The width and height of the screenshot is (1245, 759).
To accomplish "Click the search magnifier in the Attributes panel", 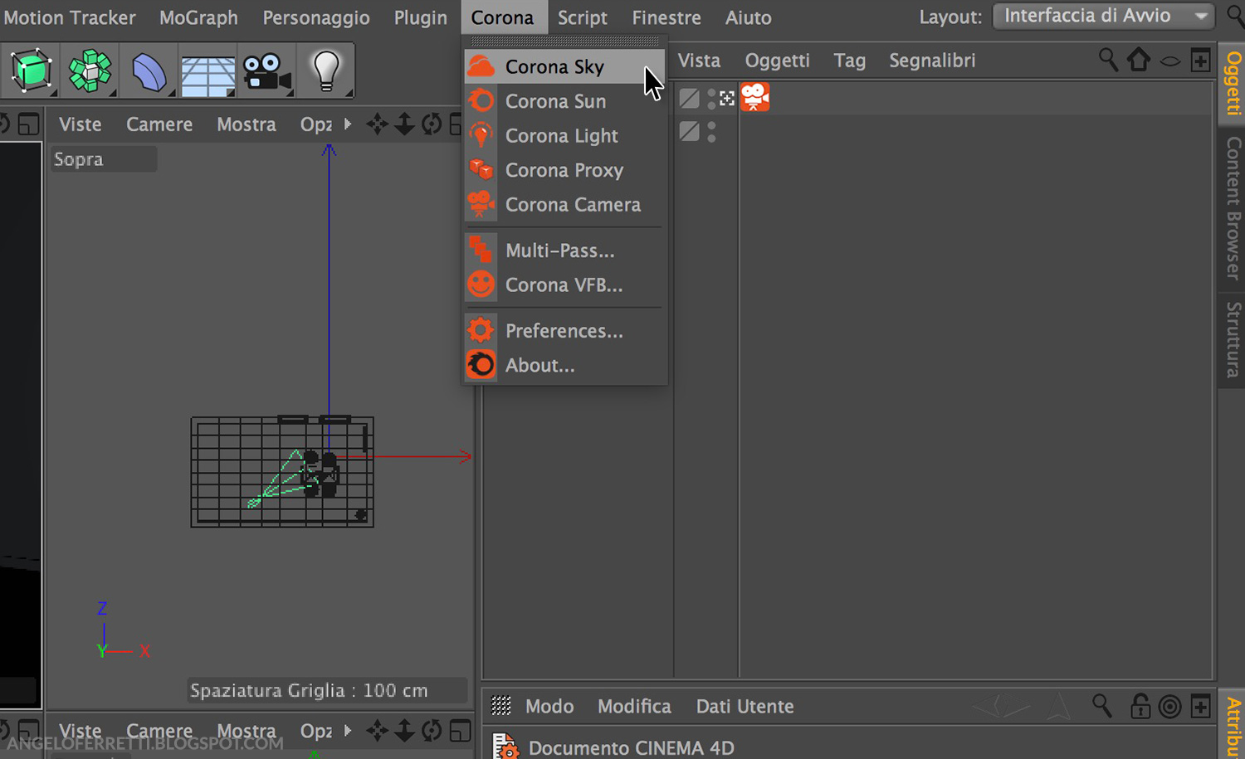I will click(1102, 706).
